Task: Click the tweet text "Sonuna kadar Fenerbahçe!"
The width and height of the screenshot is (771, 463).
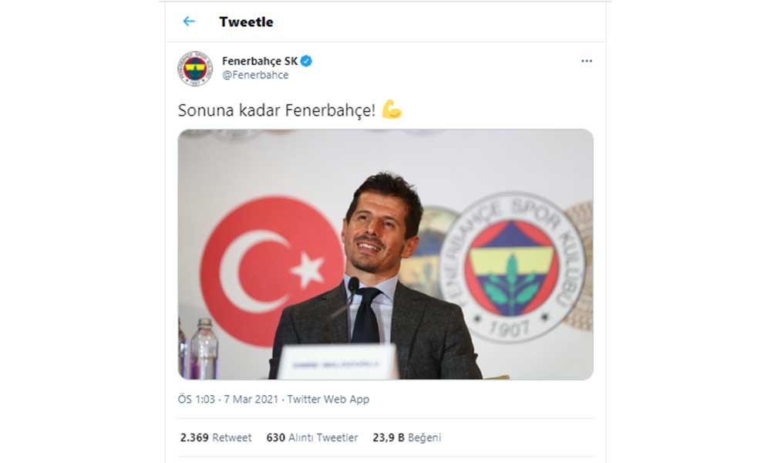Action: (x=277, y=110)
